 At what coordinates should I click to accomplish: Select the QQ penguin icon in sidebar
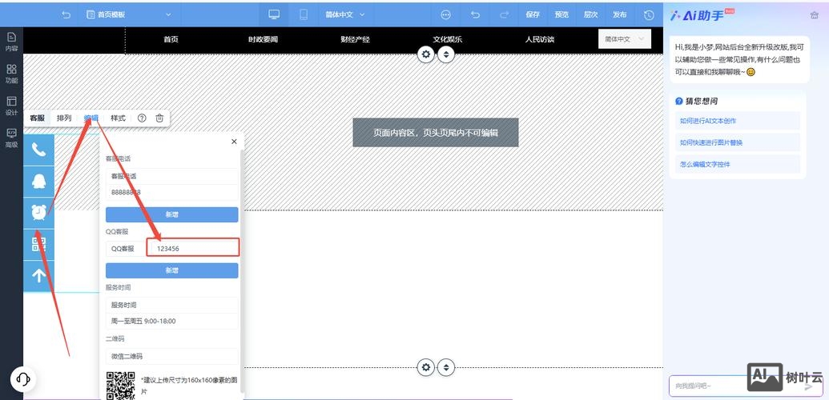(x=38, y=181)
